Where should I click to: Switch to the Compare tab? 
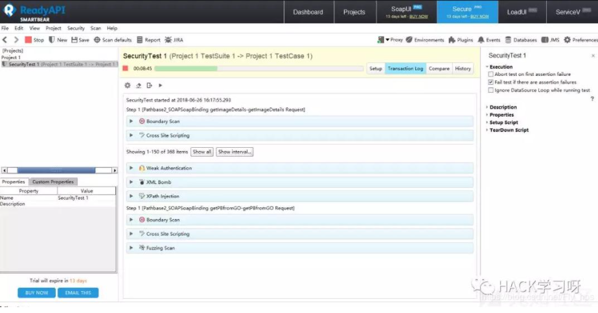coord(439,69)
